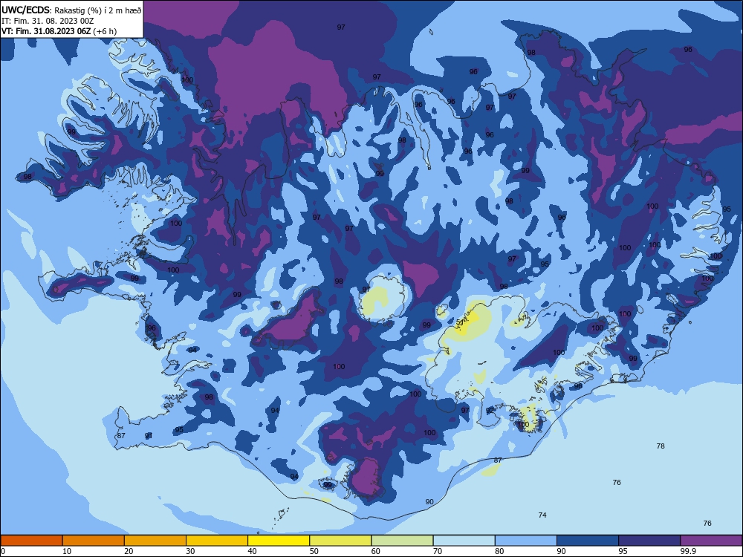Viewport: 743px width, 557px height.
Task: Click the legend tick label '20'
Action: click(x=129, y=551)
